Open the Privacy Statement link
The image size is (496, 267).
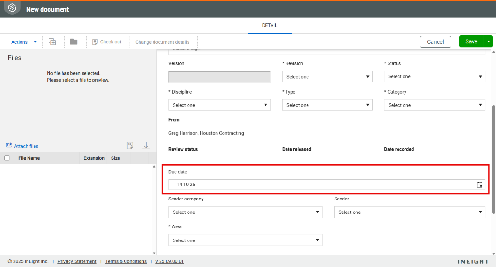pyautogui.click(x=77, y=261)
